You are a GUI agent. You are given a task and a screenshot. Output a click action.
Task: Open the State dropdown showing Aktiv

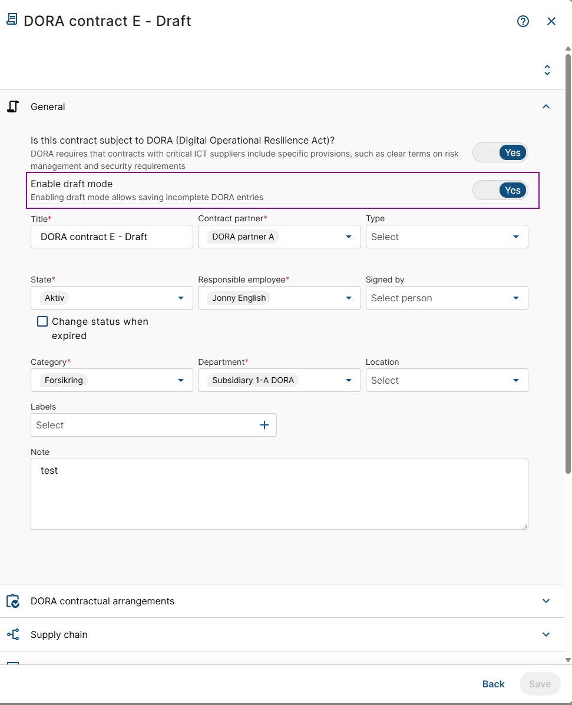pyautogui.click(x=111, y=298)
